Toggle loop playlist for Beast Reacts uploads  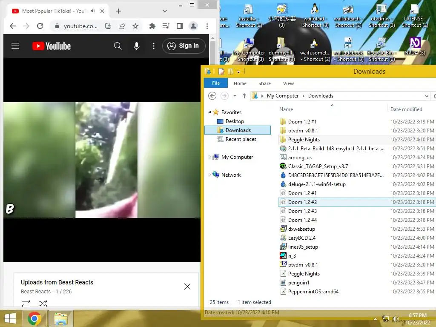[26, 303]
